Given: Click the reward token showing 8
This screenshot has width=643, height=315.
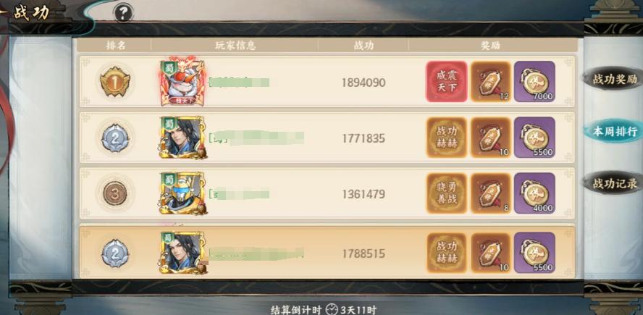Looking at the screenshot, I should click(490, 193).
